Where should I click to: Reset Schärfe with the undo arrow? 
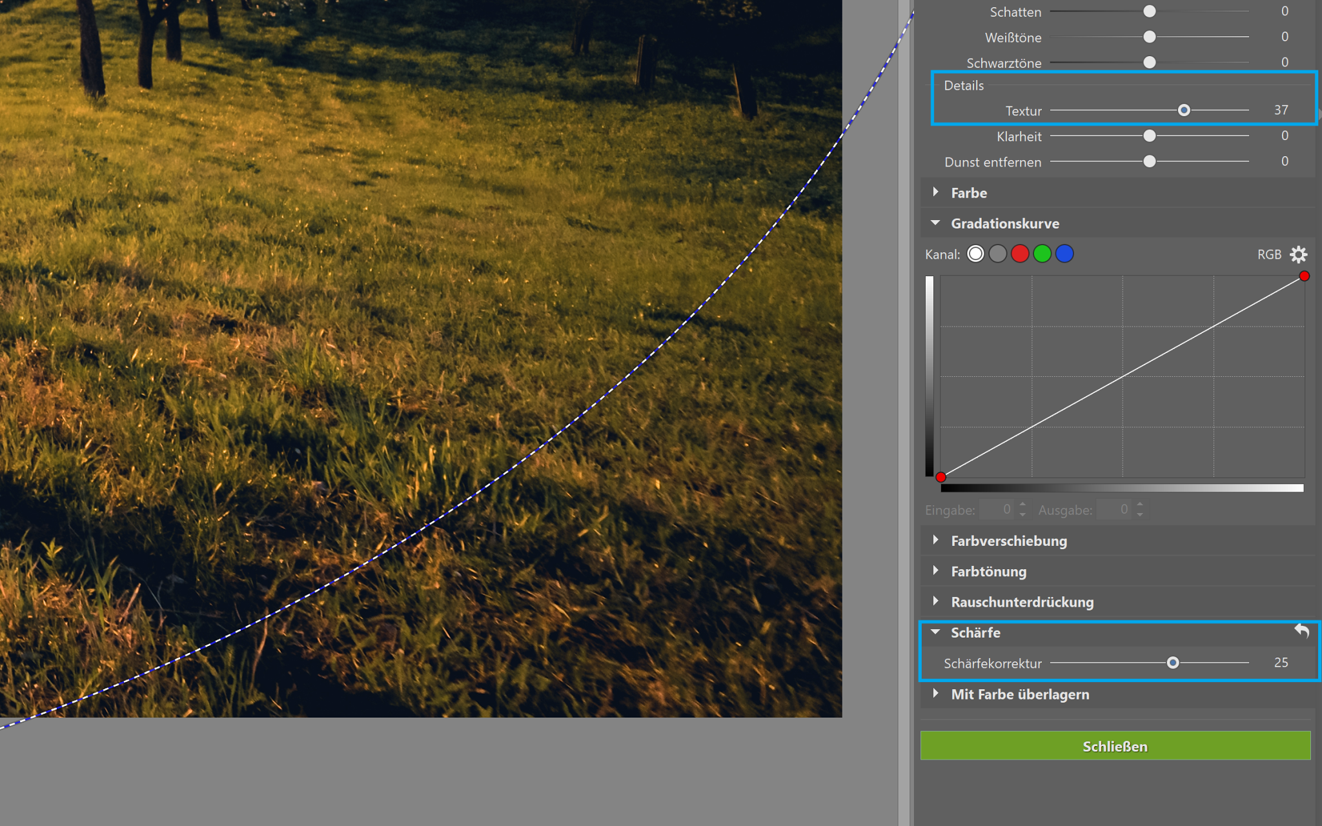pyautogui.click(x=1301, y=631)
